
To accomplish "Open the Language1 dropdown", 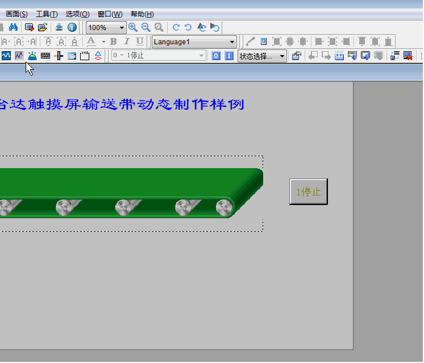I will pos(194,42).
